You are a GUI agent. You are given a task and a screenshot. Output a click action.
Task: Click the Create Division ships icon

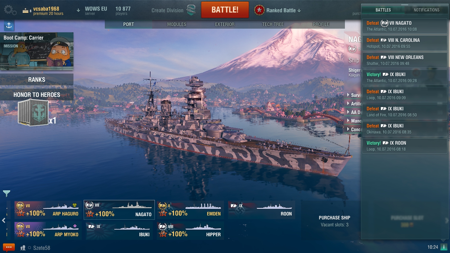191,10
